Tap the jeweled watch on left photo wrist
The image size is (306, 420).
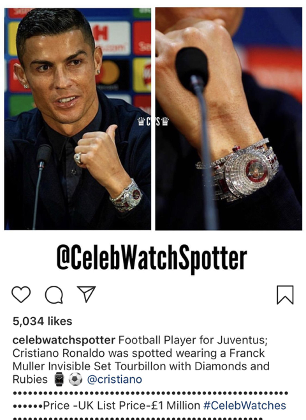(126, 196)
